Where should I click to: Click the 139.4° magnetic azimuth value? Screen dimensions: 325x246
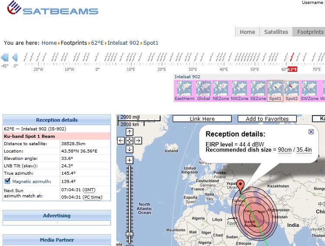(x=69, y=181)
